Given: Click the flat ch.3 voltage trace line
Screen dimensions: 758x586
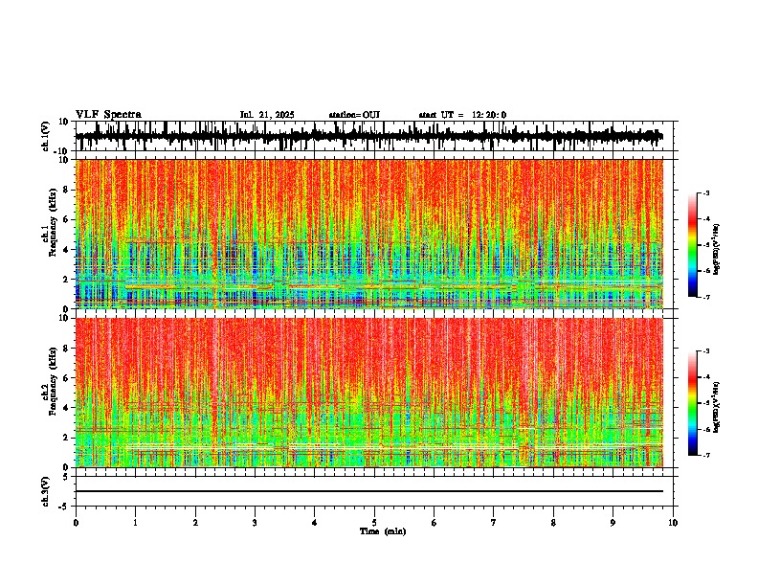Looking at the screenshot, I should 369,491.
